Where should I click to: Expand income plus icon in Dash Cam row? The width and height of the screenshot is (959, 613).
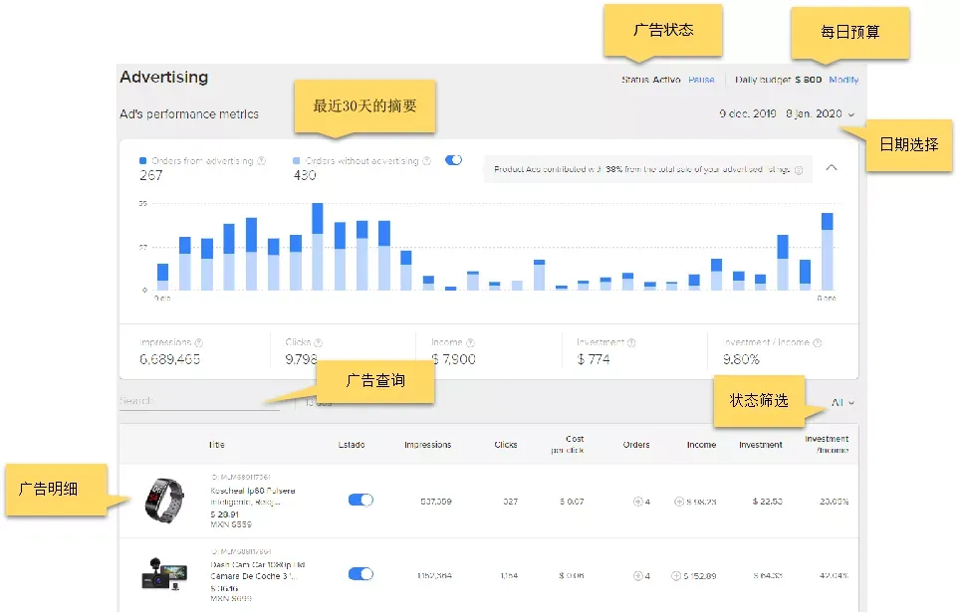676,576
